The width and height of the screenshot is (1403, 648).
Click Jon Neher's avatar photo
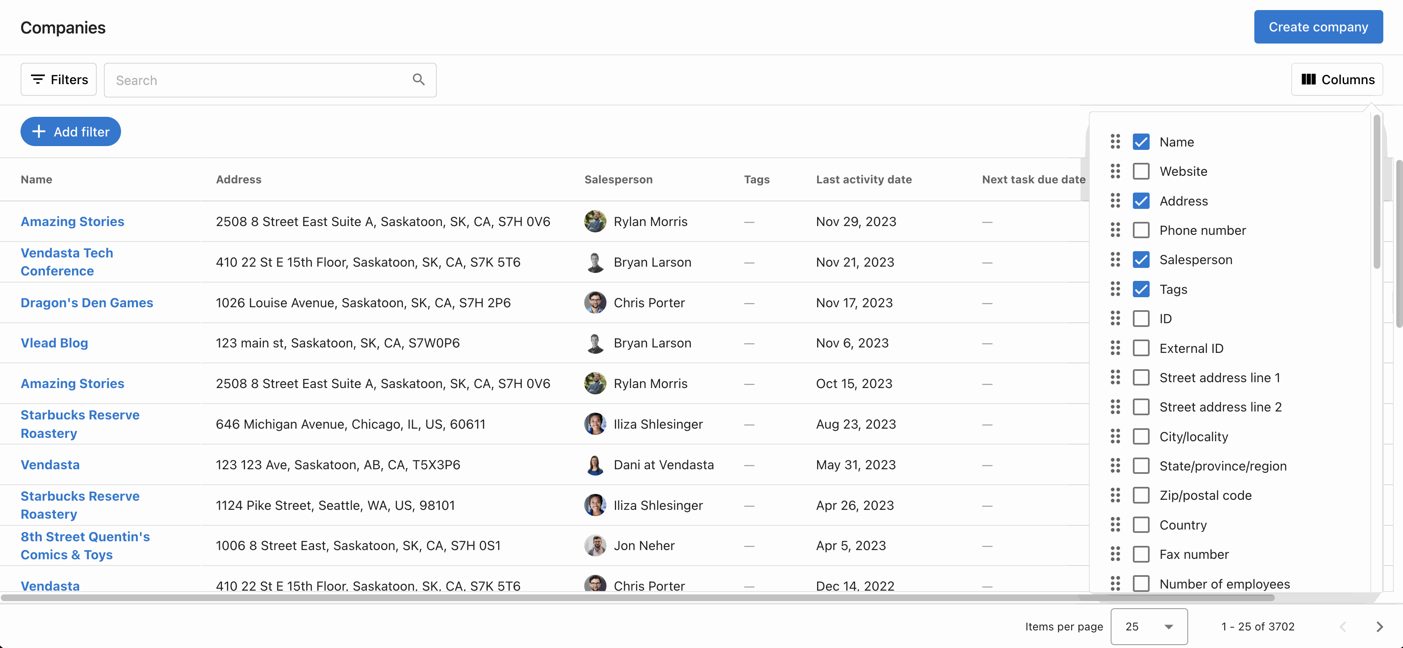[x=595, y=545]
